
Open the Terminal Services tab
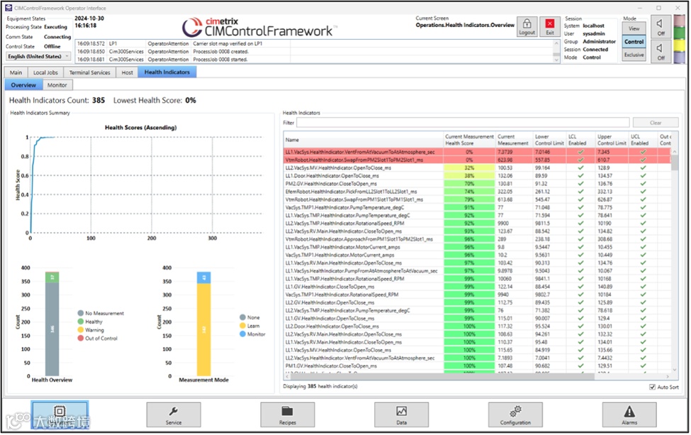(90, 72)
